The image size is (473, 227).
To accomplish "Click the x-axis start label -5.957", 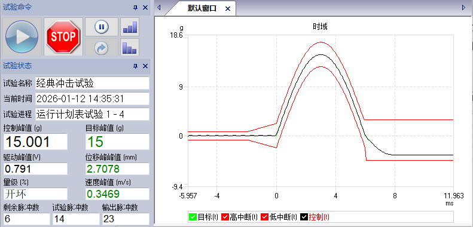I will tap(188, 196).
